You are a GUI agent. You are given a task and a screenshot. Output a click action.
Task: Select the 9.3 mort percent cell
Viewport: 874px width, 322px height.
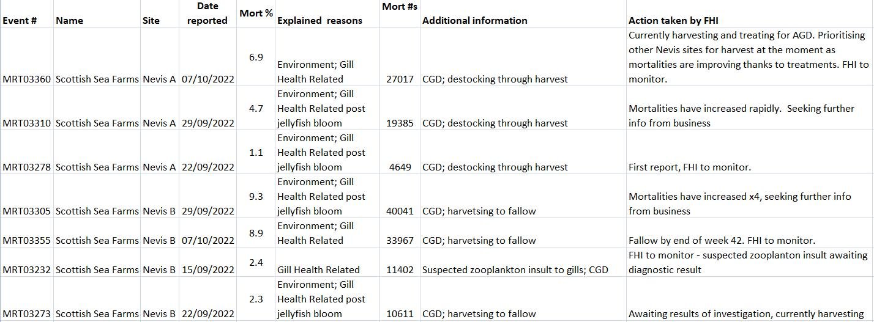point(256,196)
